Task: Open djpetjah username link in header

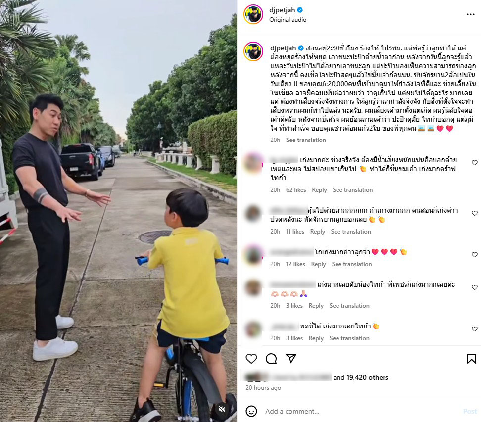Action: [x=282, y=10]
